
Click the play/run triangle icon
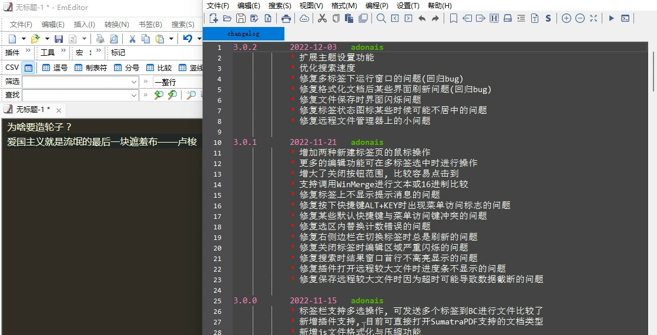click(611, 18)
